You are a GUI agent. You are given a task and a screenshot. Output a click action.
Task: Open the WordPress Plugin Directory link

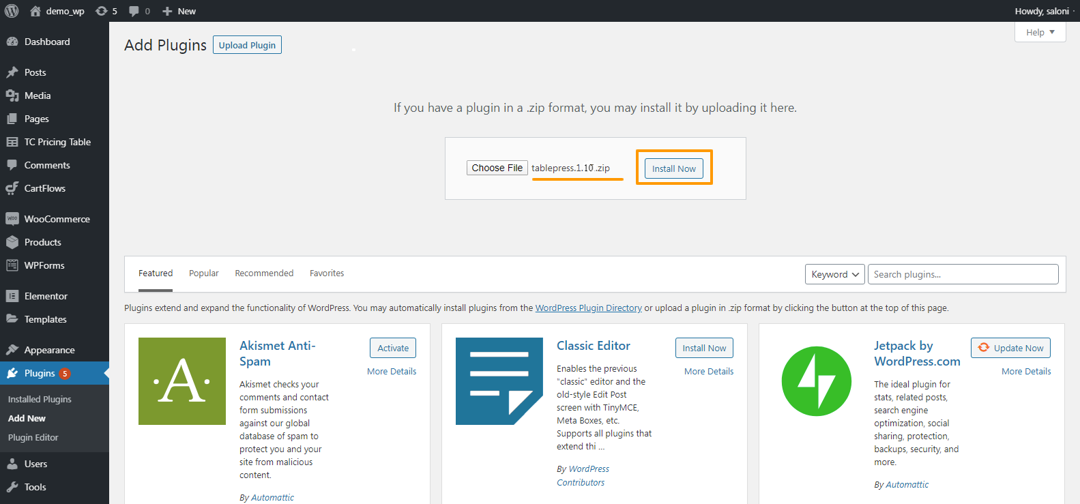(589, 308)
